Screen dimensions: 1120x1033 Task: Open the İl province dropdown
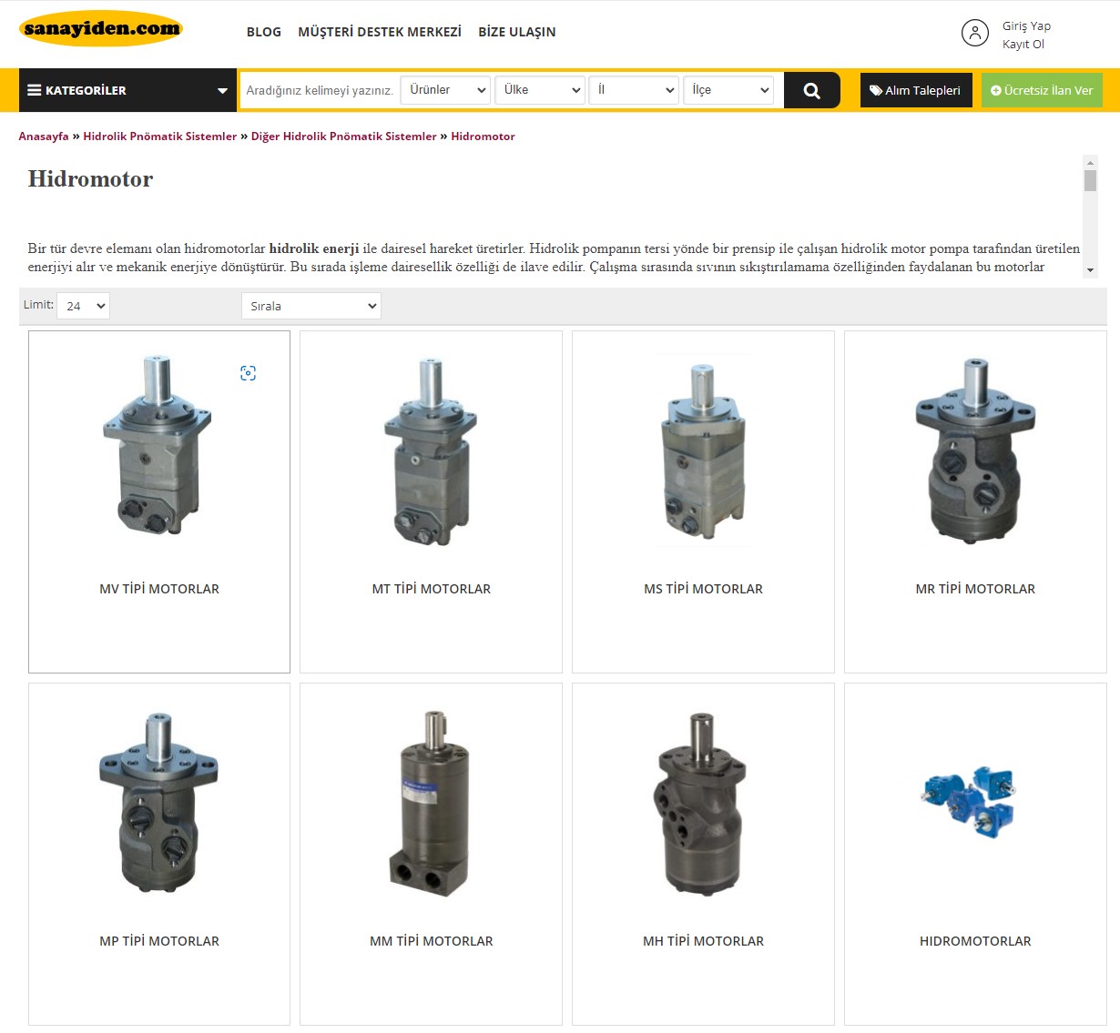[x=635, y=90]
